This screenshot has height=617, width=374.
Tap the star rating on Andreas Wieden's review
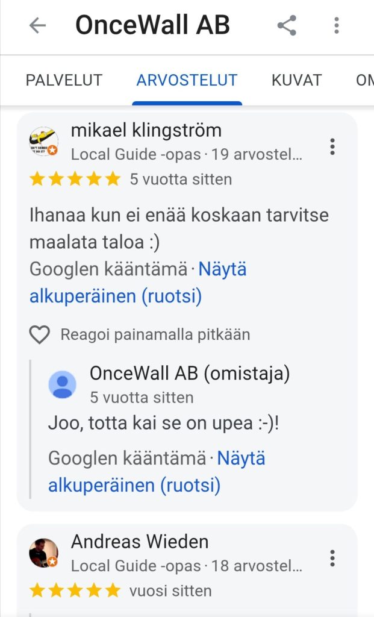[75, 590]
